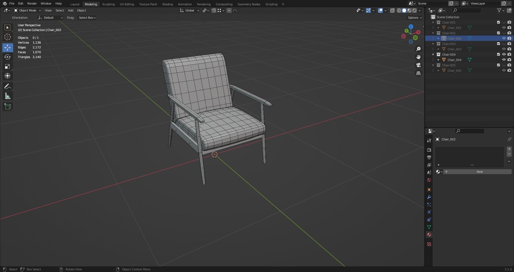Toggle X-ray display mode
Viewport: 514px width, 272px height.
(x=392, y=10)
